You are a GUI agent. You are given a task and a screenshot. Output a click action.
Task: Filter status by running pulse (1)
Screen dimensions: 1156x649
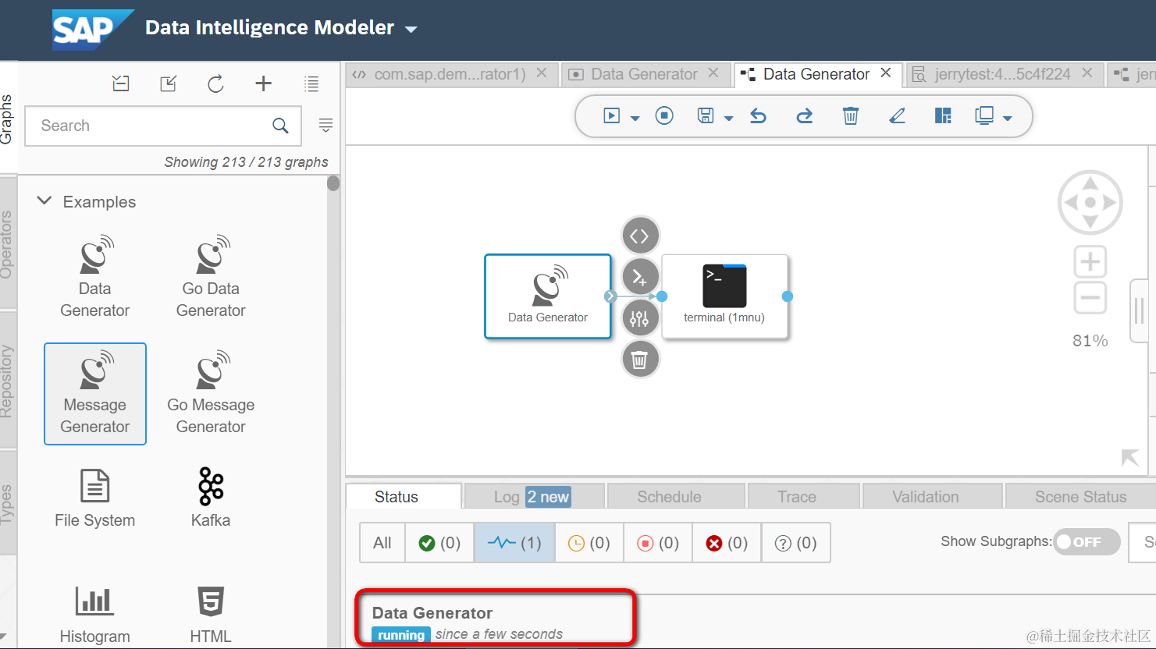pyautogui.click(x=514, y=543)
